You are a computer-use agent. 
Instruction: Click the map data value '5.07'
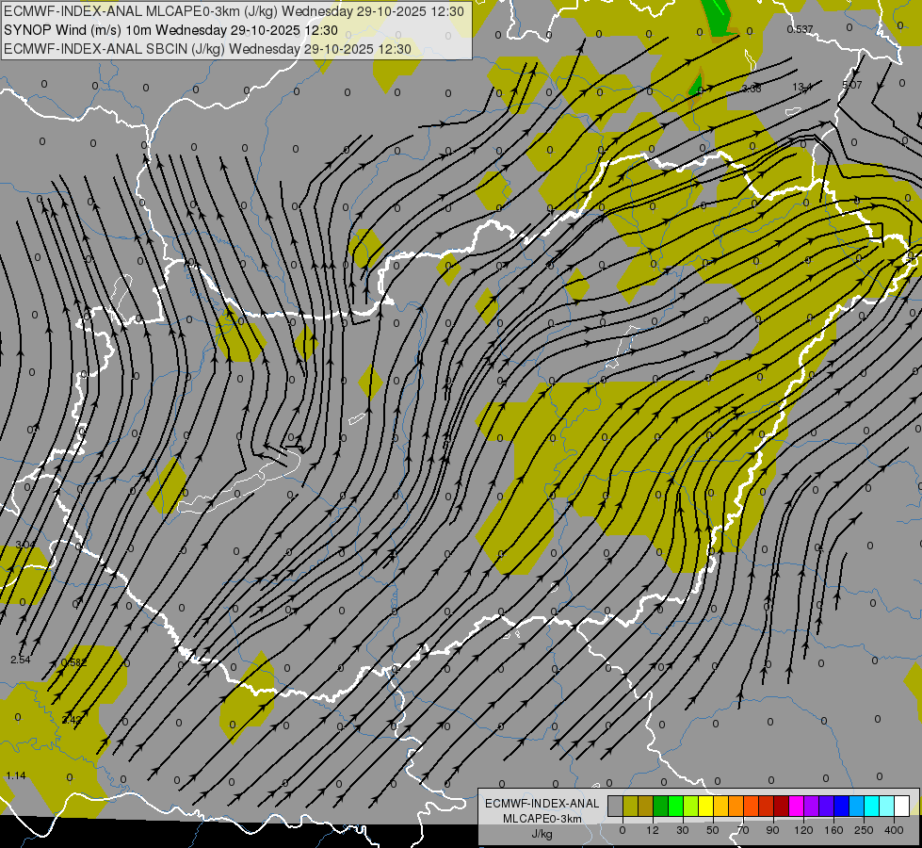[852, 86]
